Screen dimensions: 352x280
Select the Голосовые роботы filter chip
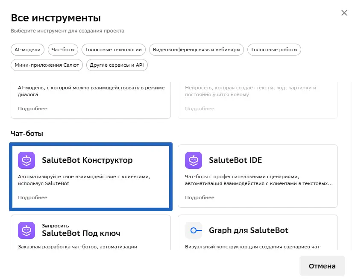274,50
